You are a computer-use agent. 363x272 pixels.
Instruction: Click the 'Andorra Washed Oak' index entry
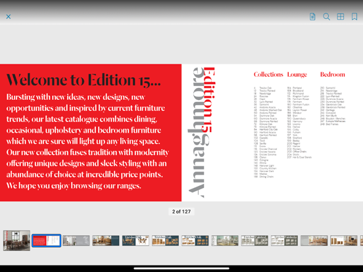[271, 110]
